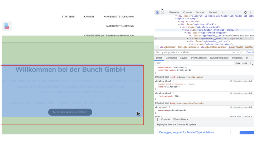256x144 pixels.
Task: Show more sidebar panes chevron
Action: (247, 58)
